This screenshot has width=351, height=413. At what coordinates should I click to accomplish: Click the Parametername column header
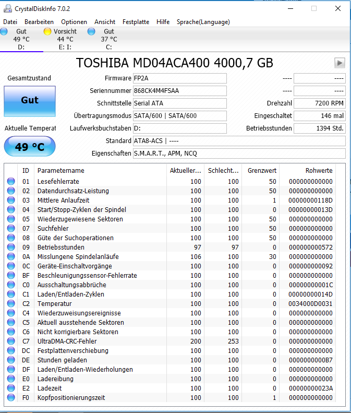pos(100,170)
